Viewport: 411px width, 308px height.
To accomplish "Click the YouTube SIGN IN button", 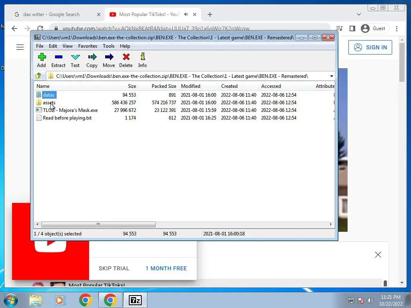I will click(370, 47).
